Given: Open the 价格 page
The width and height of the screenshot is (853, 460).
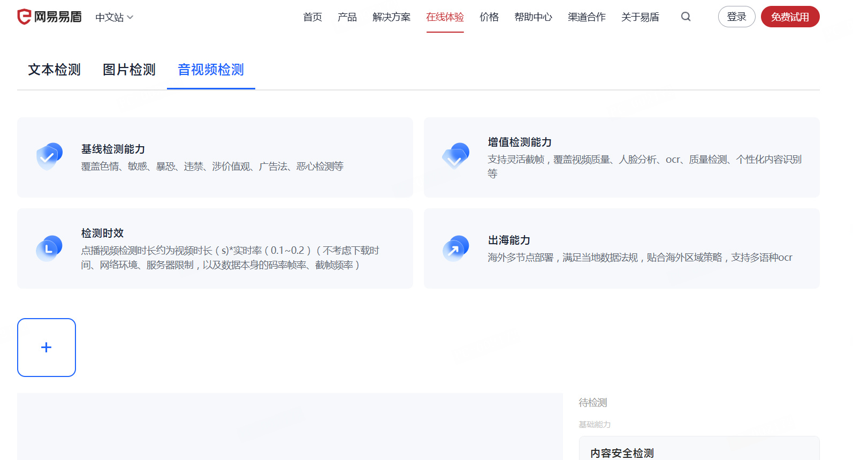Looking at the screenshot, I should tap(489, 17).
